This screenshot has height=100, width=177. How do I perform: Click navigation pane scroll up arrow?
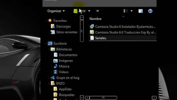point(82,18)
